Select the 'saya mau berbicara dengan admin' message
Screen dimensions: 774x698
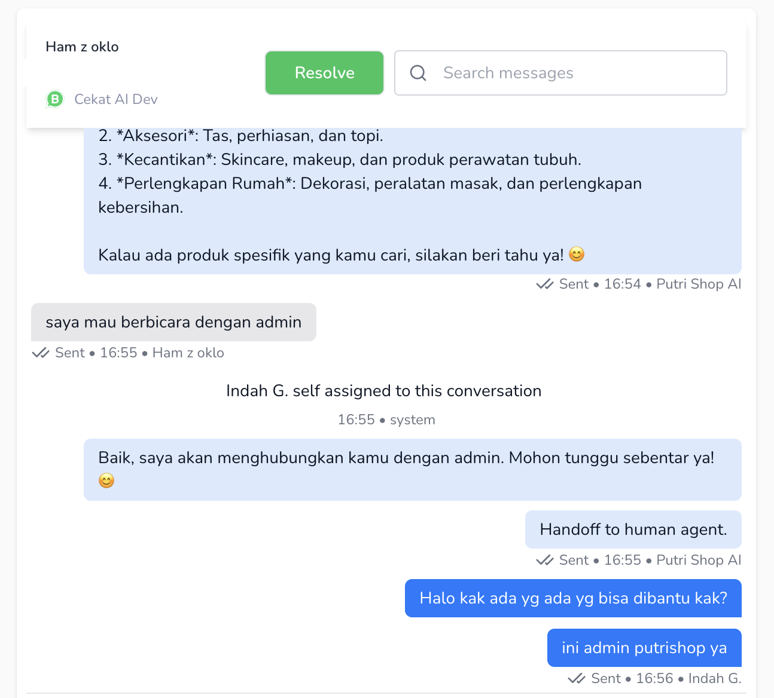[173, 322]
